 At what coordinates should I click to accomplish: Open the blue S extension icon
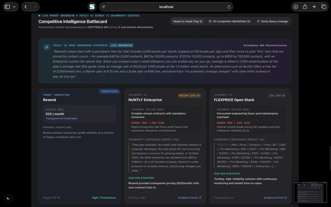point(92,7)
